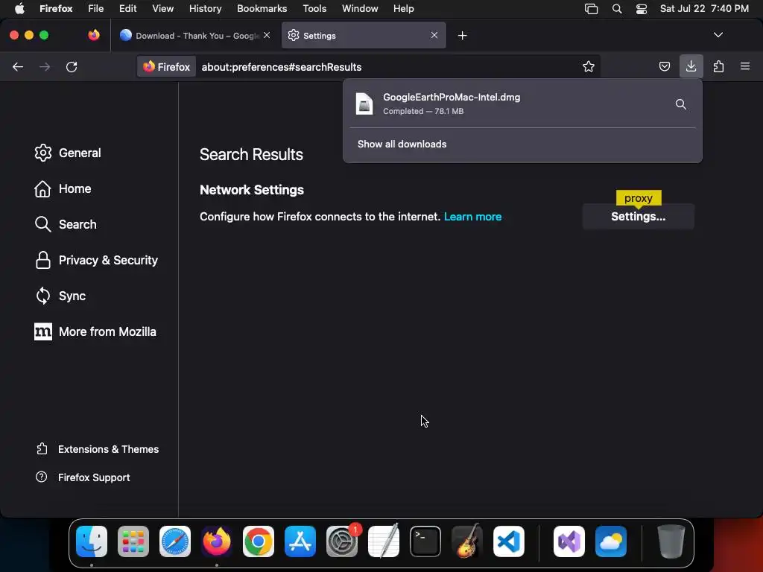Open Search settings category
The height and width of the screenshot is (572, 763).
coord(66,224)
